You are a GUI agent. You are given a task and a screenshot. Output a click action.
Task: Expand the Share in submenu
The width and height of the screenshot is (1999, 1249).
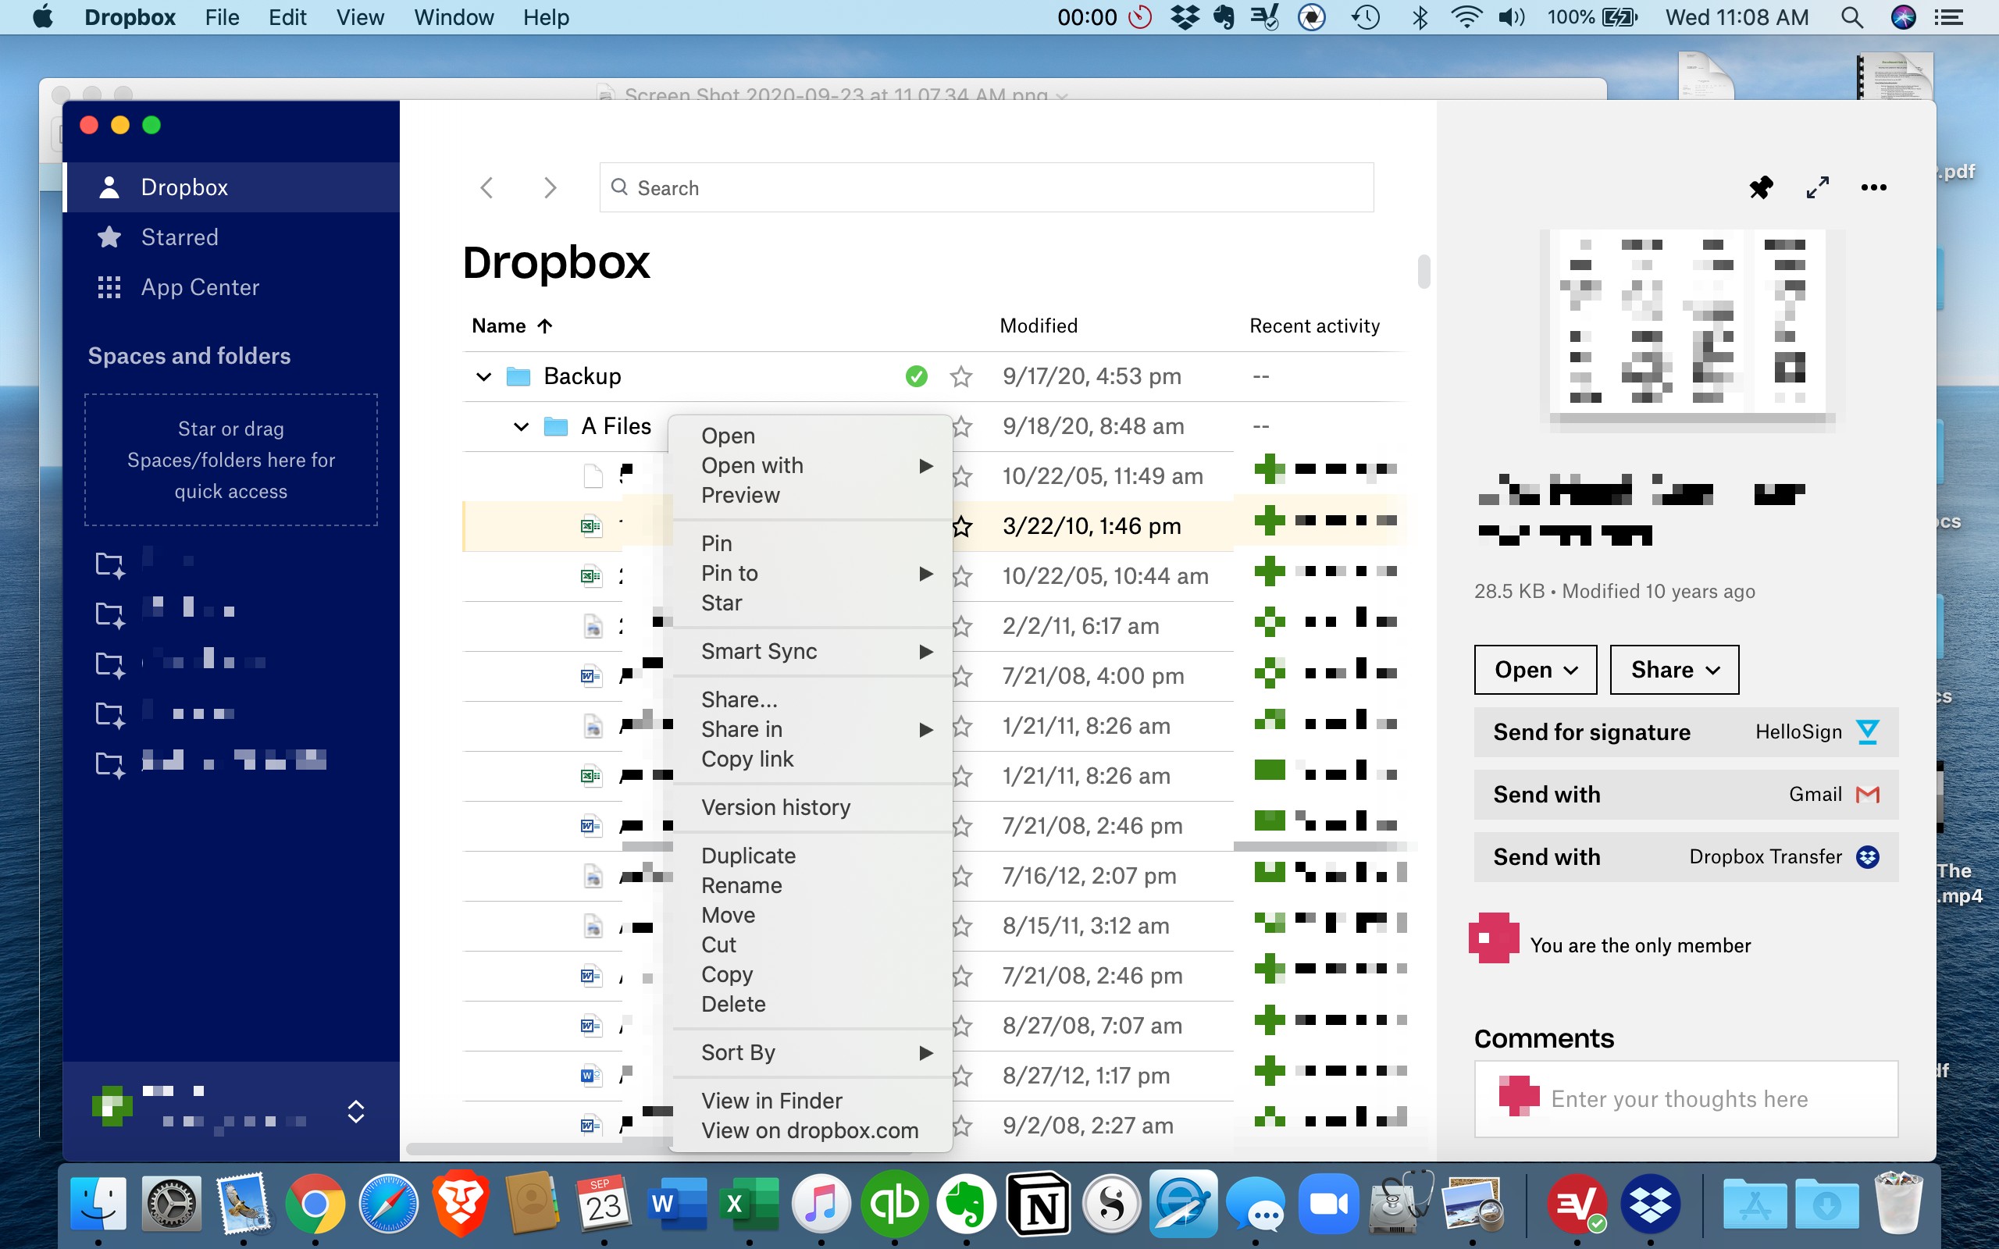(927, 728)
